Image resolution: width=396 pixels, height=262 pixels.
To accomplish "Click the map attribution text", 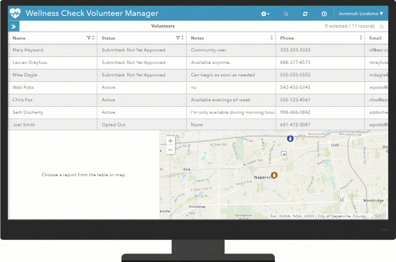I will (318, 216).
